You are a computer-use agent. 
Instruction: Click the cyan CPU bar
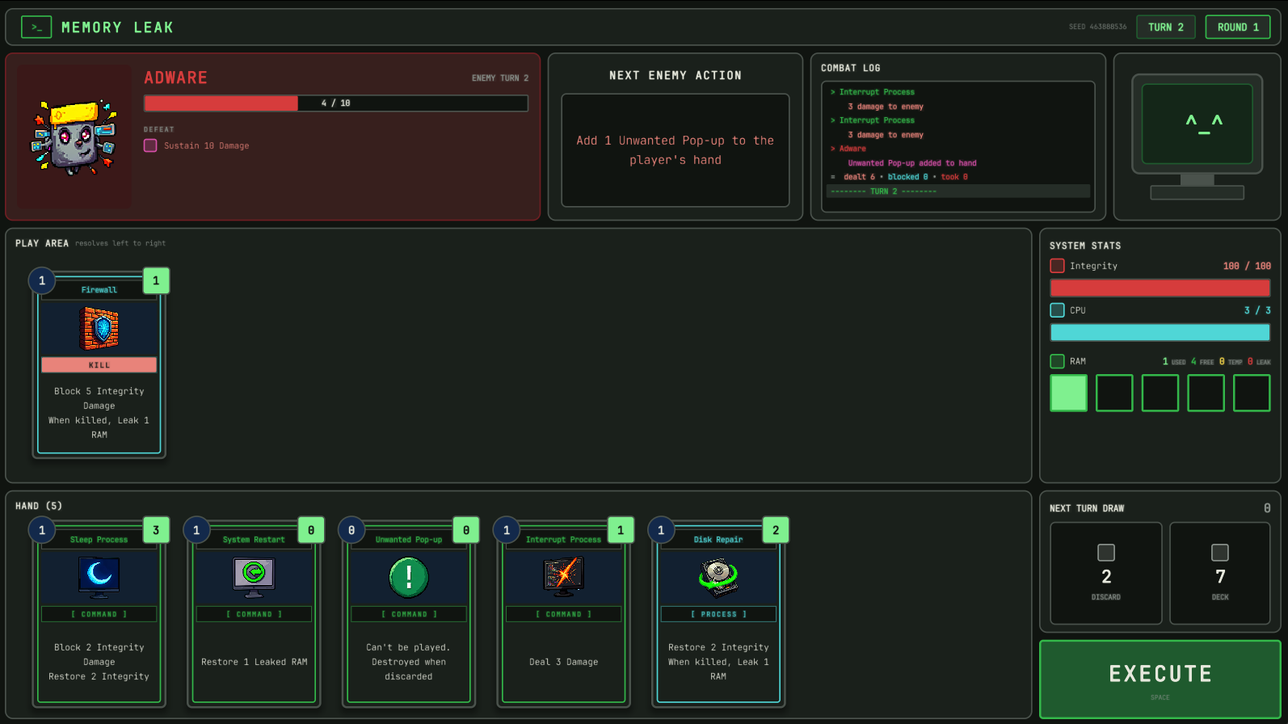point(1160,332)
